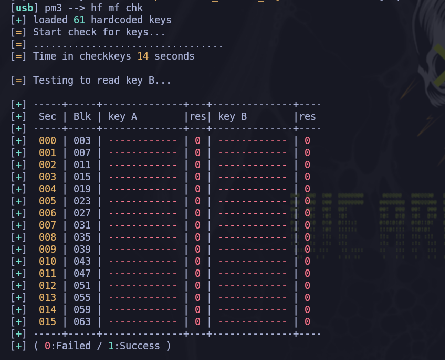The height and width of the screenshot is (360, 445).
Task: Click the "1:Success" legend text
Action: (134, 346)
